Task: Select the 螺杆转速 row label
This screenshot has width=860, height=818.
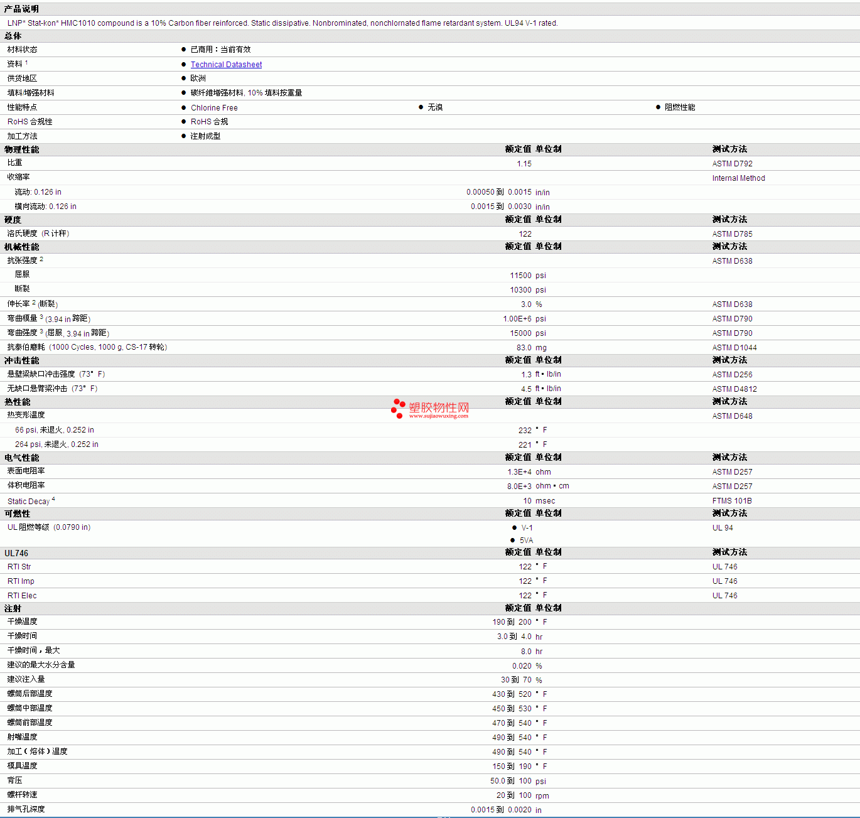Action: pyautogui.click(x=22, y=795)
